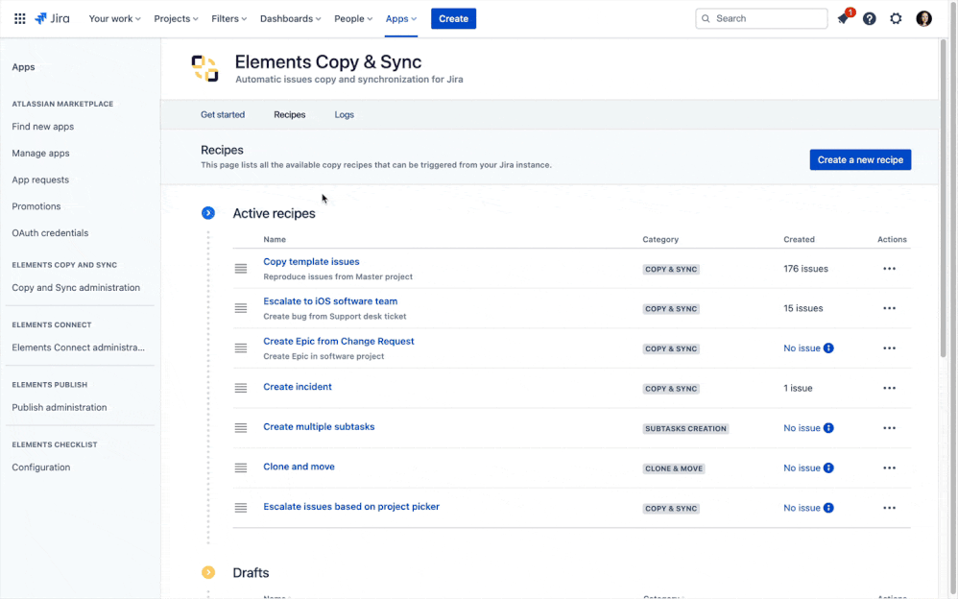Expand the Drafts section
Screen dimensions: 958x599
pos(208,572)
